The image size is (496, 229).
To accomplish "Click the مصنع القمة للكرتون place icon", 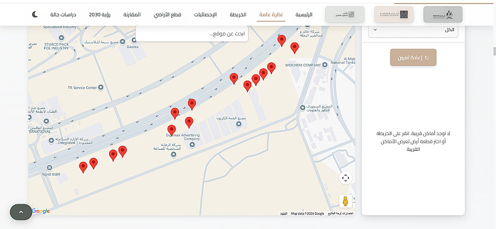I will tap(239, 124).
